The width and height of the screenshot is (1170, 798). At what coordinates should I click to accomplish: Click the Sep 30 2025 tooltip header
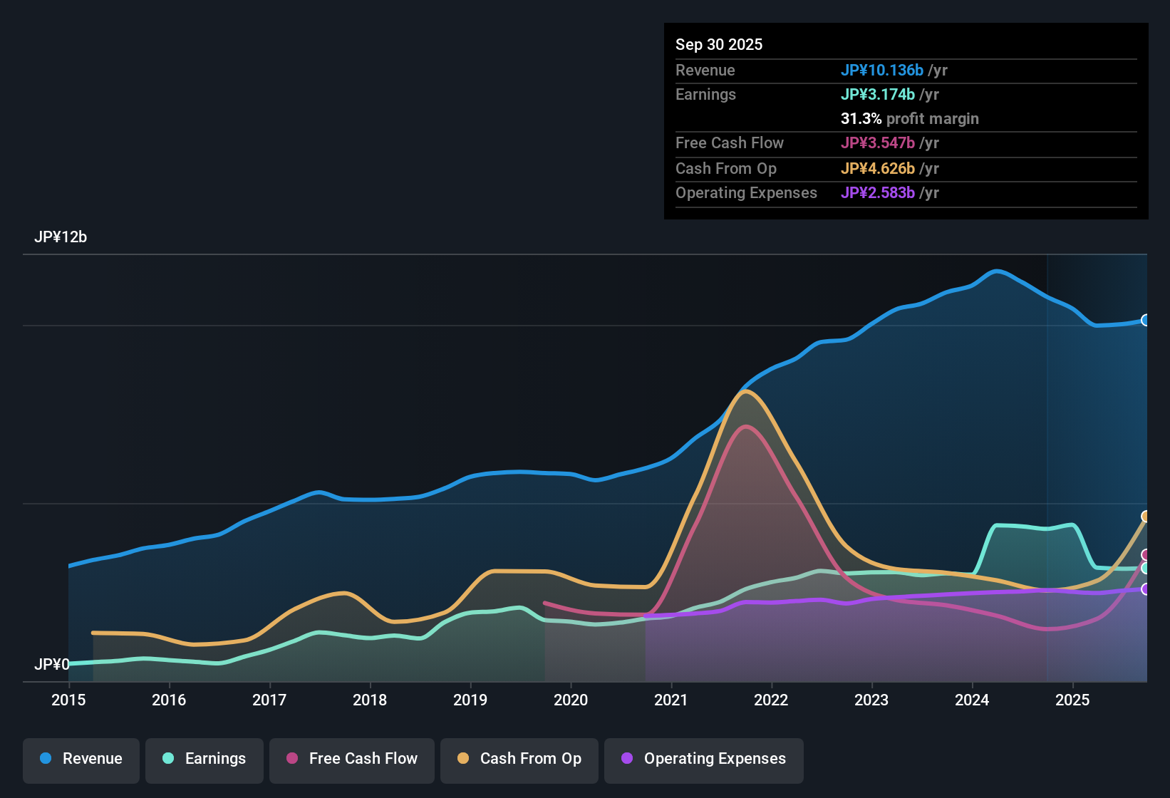click(x=719, y=44)
